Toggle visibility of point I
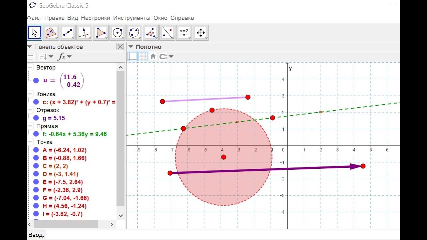This screenshot has width=427, height=240. pos(36,214)
